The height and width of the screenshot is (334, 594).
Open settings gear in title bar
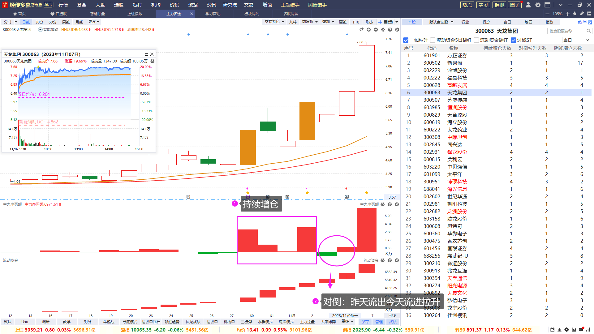click(x=538, y=5)
